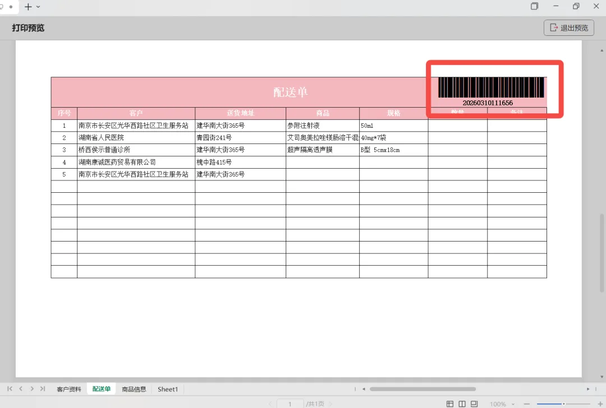Click the page number input field
The image size is (606, 408).
click(x=290, y=404)
